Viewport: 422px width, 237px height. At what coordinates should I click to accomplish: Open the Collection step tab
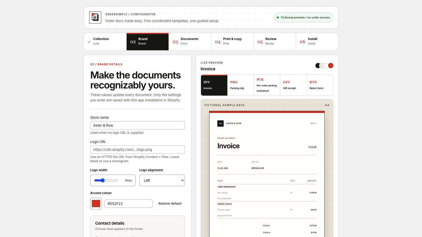(x=105, y=42)
